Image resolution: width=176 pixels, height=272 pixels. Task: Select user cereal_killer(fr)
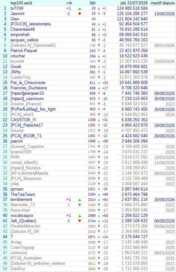[x=24, y=163]
